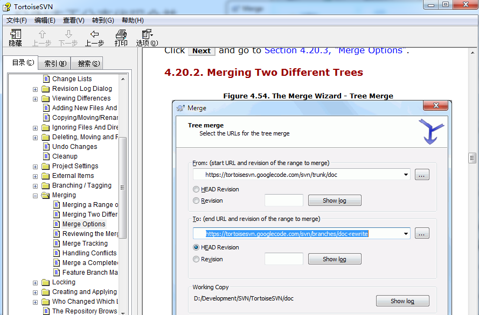Image resolution: width=479 pixels, height=315 pixels.
Task: Select From Revision radio button
Action: click(196, 201)
